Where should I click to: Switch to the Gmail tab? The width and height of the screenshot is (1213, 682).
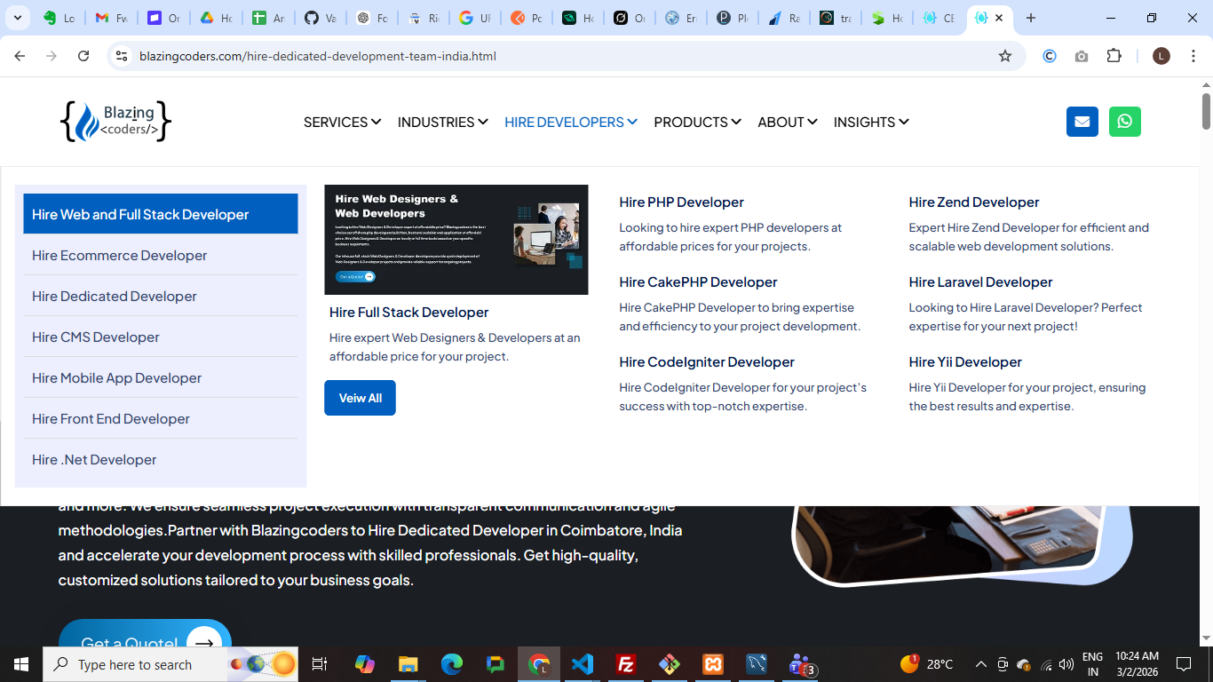pos(111,18)
